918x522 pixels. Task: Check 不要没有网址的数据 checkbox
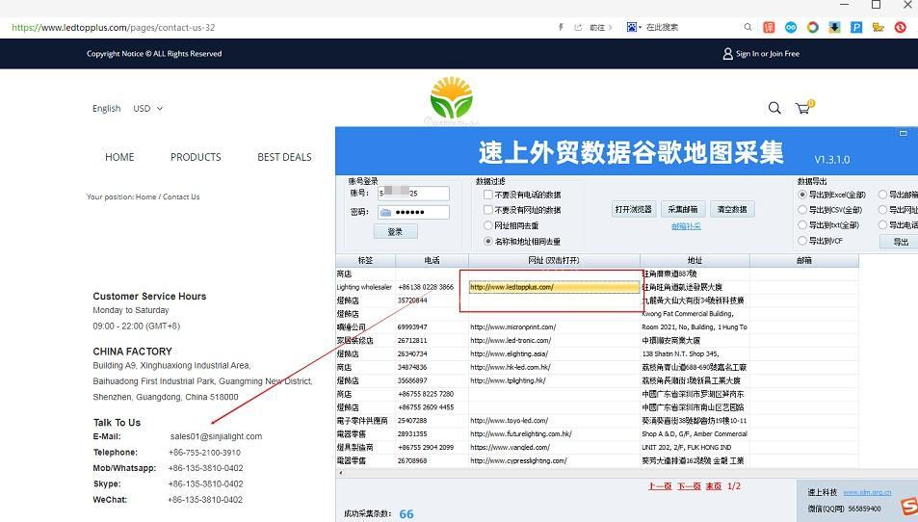pos(487,210)
